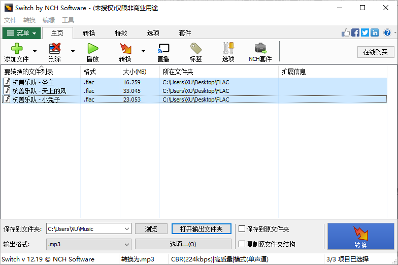Click the 打开输出文件夹 button
Screen dimensions: 398x265
pyautogui.click(x=201, y=228)
